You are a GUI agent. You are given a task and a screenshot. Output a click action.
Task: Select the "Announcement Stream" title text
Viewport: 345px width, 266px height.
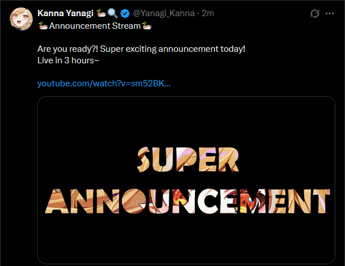click(95, 26)
